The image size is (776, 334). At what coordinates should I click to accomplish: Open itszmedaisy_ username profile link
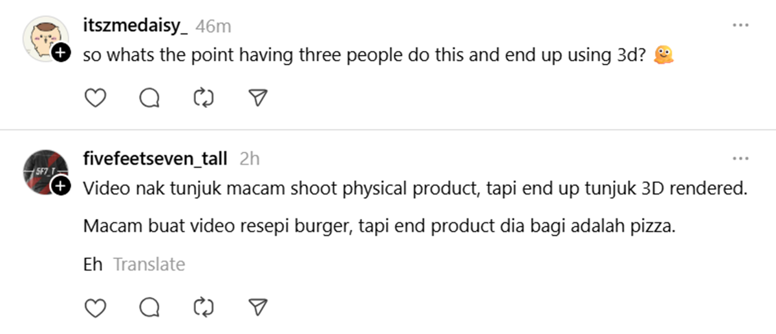click(x=136, y=26)
